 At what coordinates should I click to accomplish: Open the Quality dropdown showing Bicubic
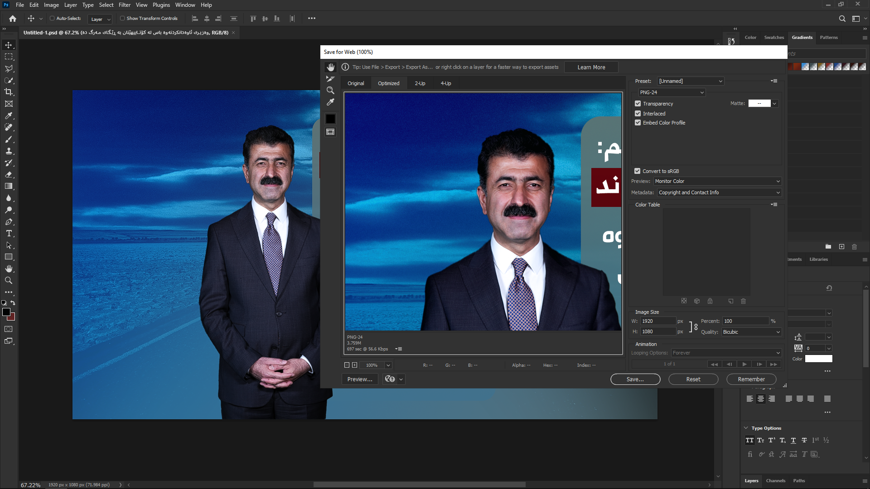[x=750, y=332]
